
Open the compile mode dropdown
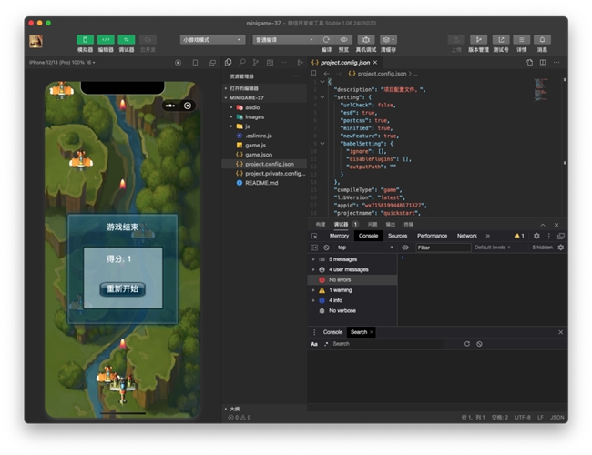285,40
